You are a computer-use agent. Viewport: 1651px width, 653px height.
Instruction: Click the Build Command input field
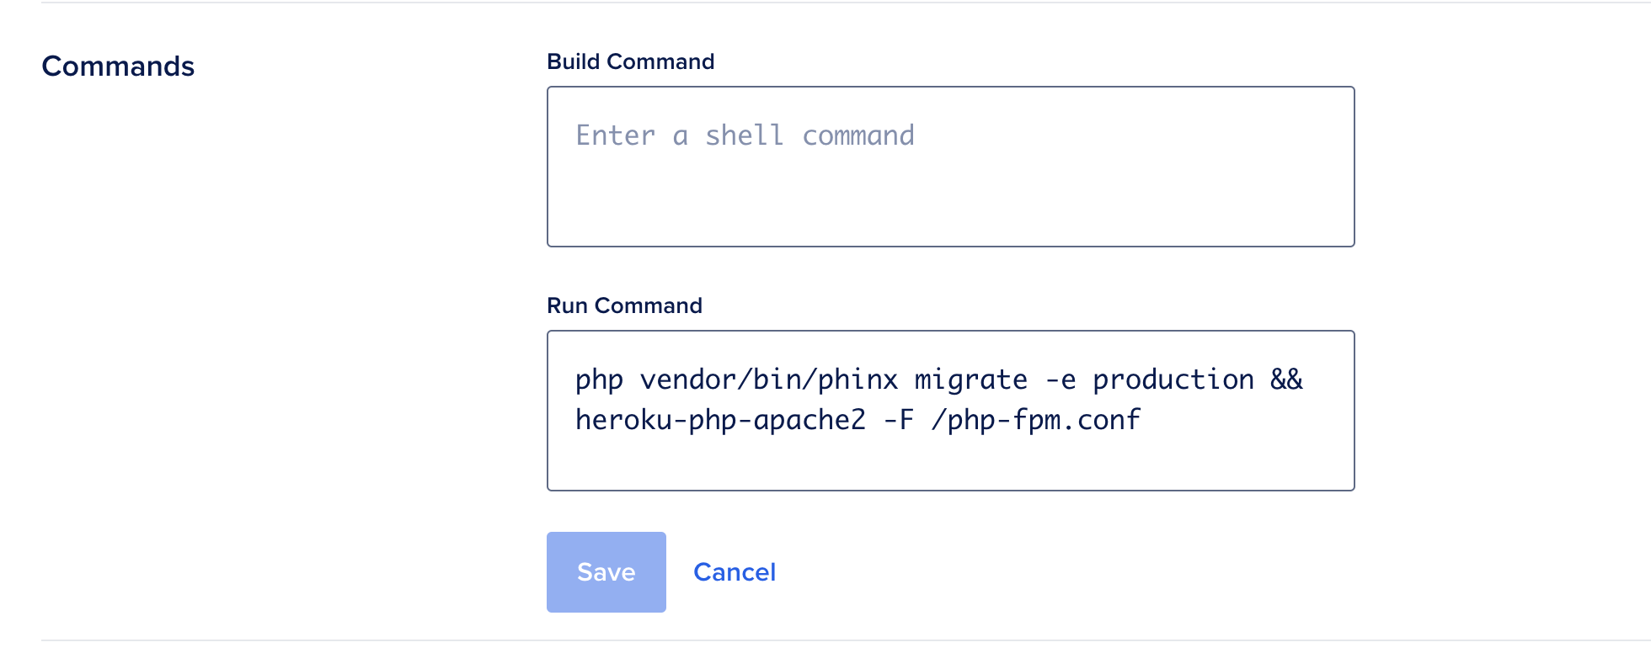coord(950,166)
